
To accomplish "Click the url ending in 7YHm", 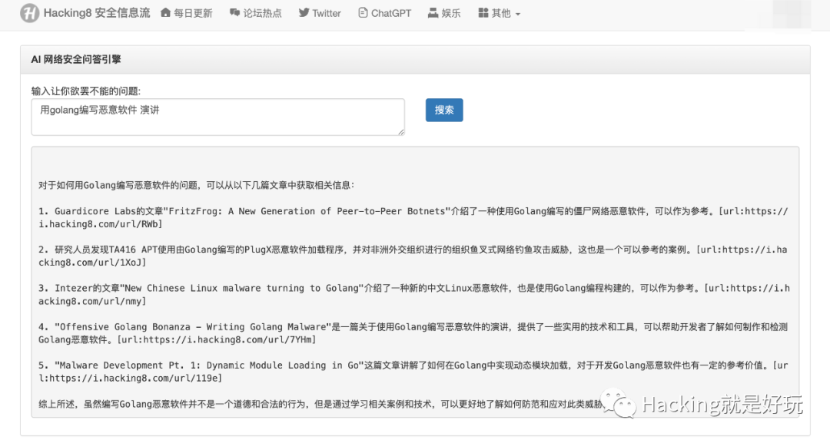I will (217, 339).
